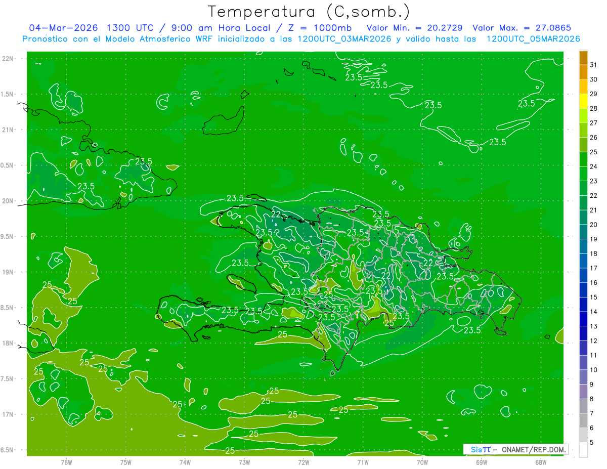Pick the yellow legend swatch between 28 and 29
The height and width of the screenshot is (469, 607).
tap(583, 101)
